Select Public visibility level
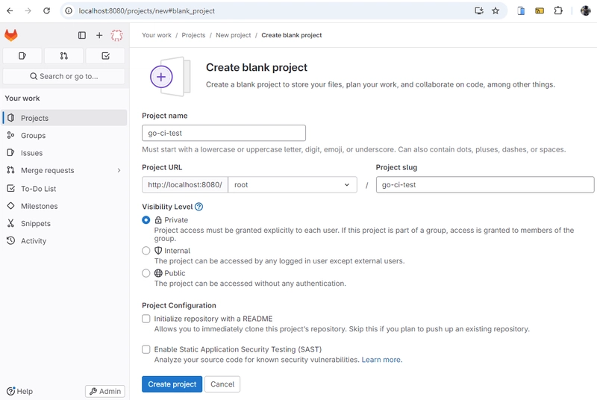 click(x=146, y=273)
